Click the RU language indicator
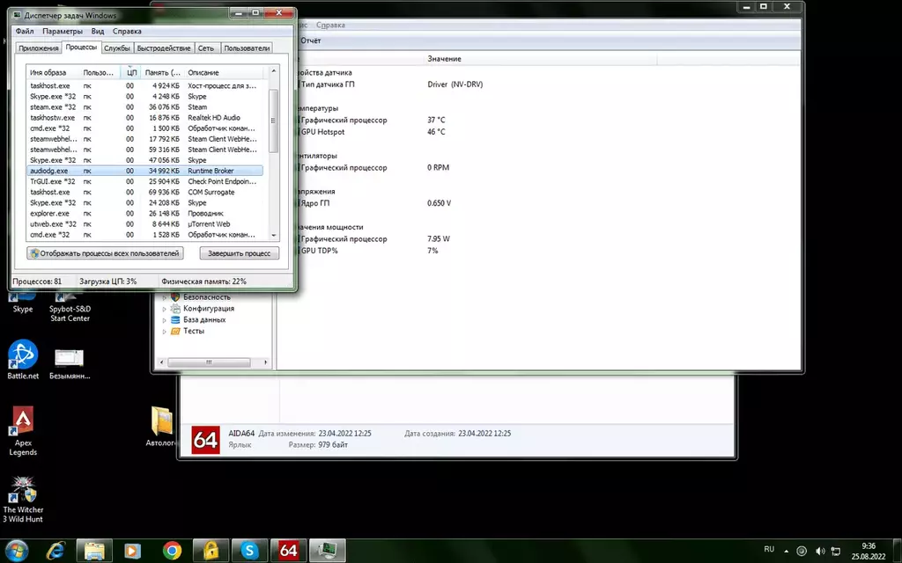This screenshot has height=563, width=902. pos(769,549)
